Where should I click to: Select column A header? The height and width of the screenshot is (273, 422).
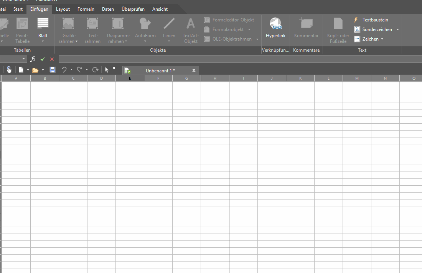16,78
